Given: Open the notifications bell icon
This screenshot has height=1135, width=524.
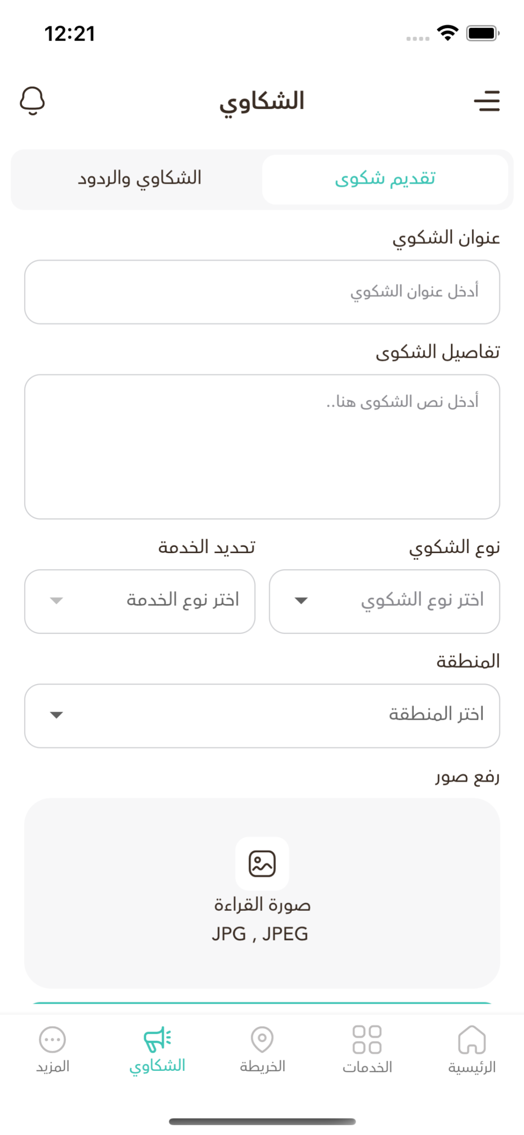Looking at the screenshot, I should pos(32,100).
